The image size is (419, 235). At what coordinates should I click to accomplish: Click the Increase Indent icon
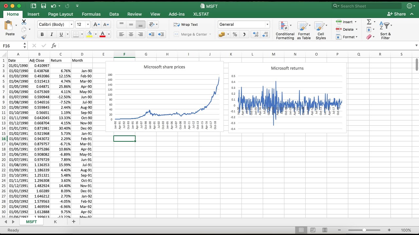pyautogui.click(x=161, y=34)
